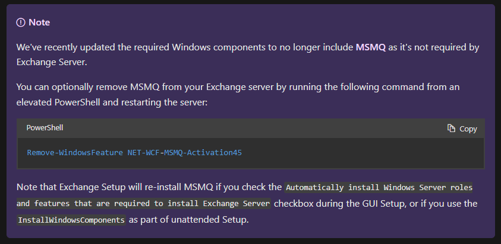This screenshot has width=501, height=244.
Task: Click the copy pages icon
Action: (451, 129)
